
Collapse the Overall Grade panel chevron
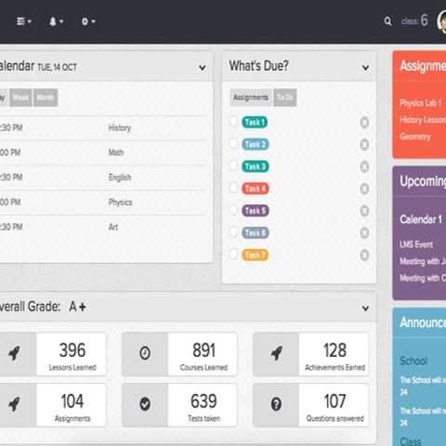click(x=365, y=308)
